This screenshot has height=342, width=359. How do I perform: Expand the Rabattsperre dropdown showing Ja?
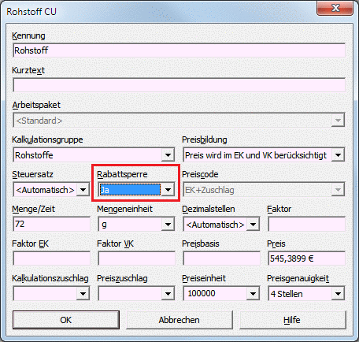tap(168, 190)
